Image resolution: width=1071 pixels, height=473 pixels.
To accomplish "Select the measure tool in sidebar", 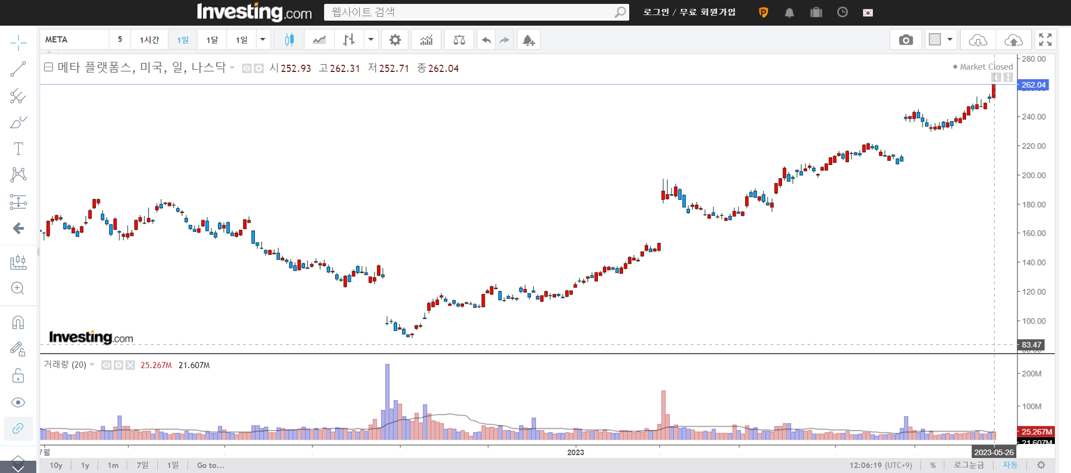I will [x=18, y=262].
